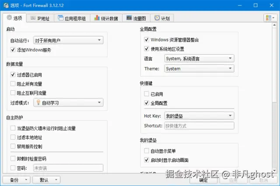Expand the 默认 button arrow
The height and width of the screenshot is (186, 280).
tap(56, 179)
